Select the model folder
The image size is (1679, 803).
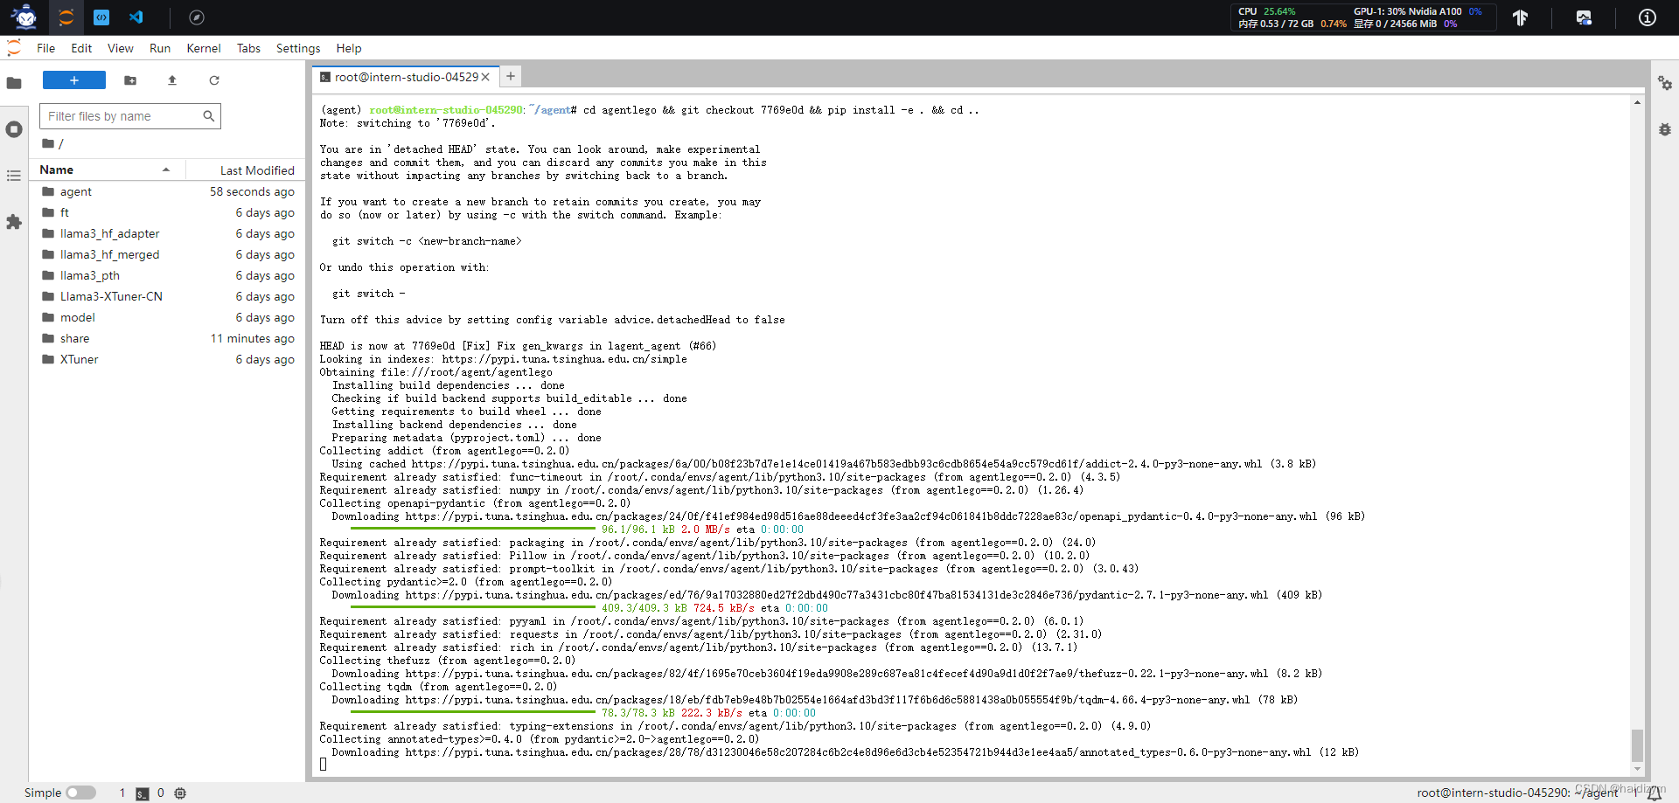[168, 317]
